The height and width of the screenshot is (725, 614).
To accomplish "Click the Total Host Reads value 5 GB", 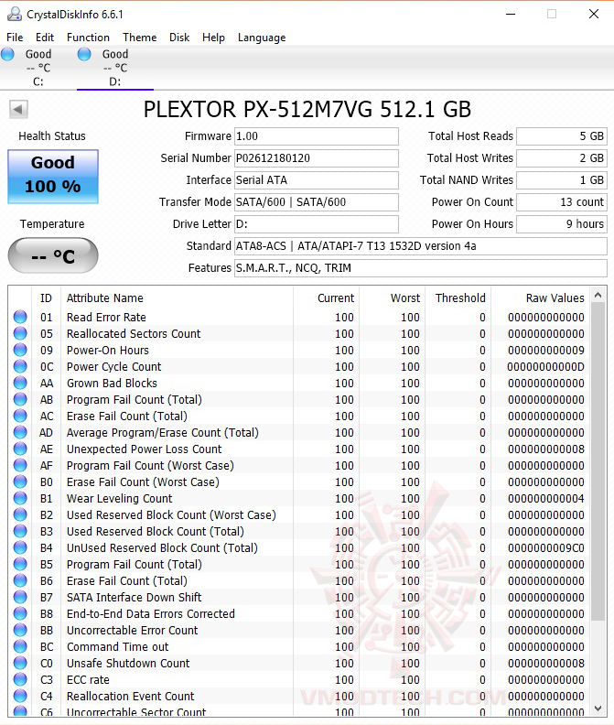I will point(562,136).
